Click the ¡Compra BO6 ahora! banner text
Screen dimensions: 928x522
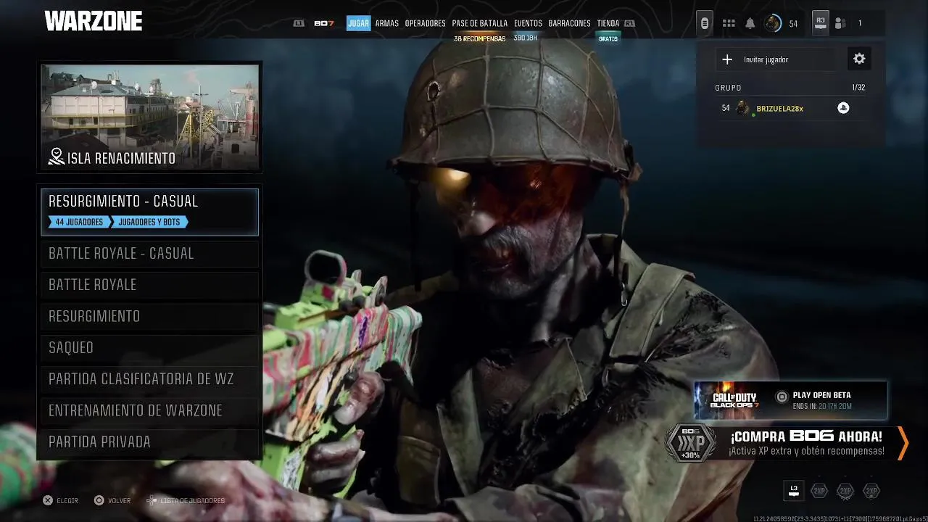pyautogui.click(x=806, y=436)
